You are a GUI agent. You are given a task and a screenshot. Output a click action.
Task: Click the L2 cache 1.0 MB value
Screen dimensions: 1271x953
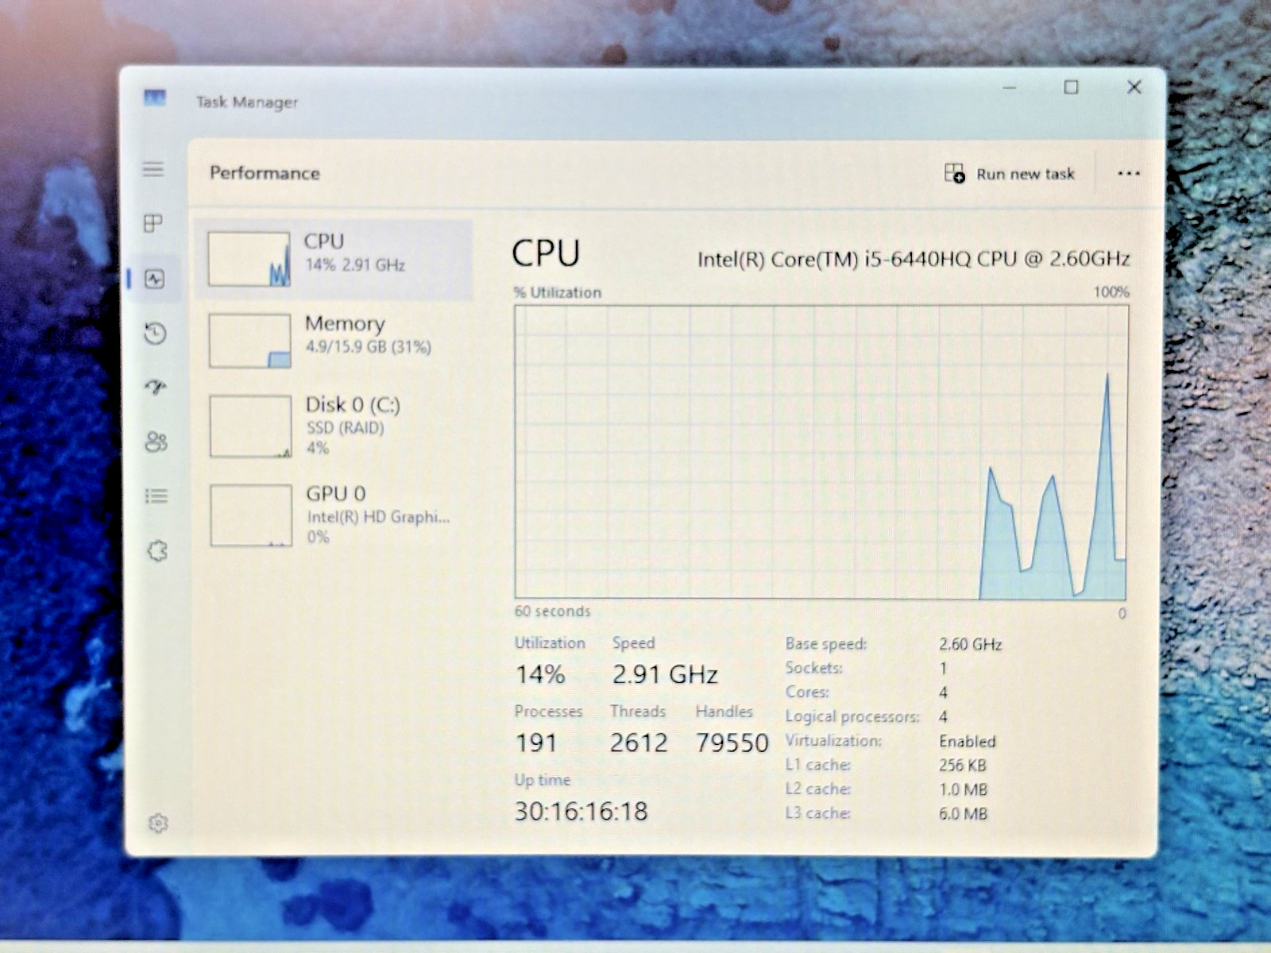click(963, 789)
